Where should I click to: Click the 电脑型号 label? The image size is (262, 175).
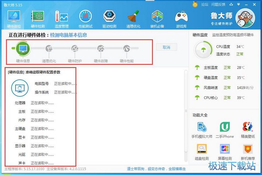coord(42,84)
